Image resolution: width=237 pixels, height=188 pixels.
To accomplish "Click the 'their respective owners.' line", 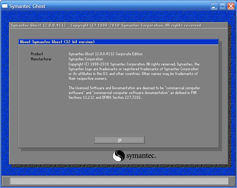I will (x=88, y=78).
